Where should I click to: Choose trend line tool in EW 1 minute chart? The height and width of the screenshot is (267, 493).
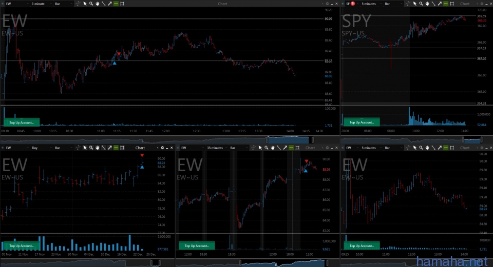click(103, 4)
